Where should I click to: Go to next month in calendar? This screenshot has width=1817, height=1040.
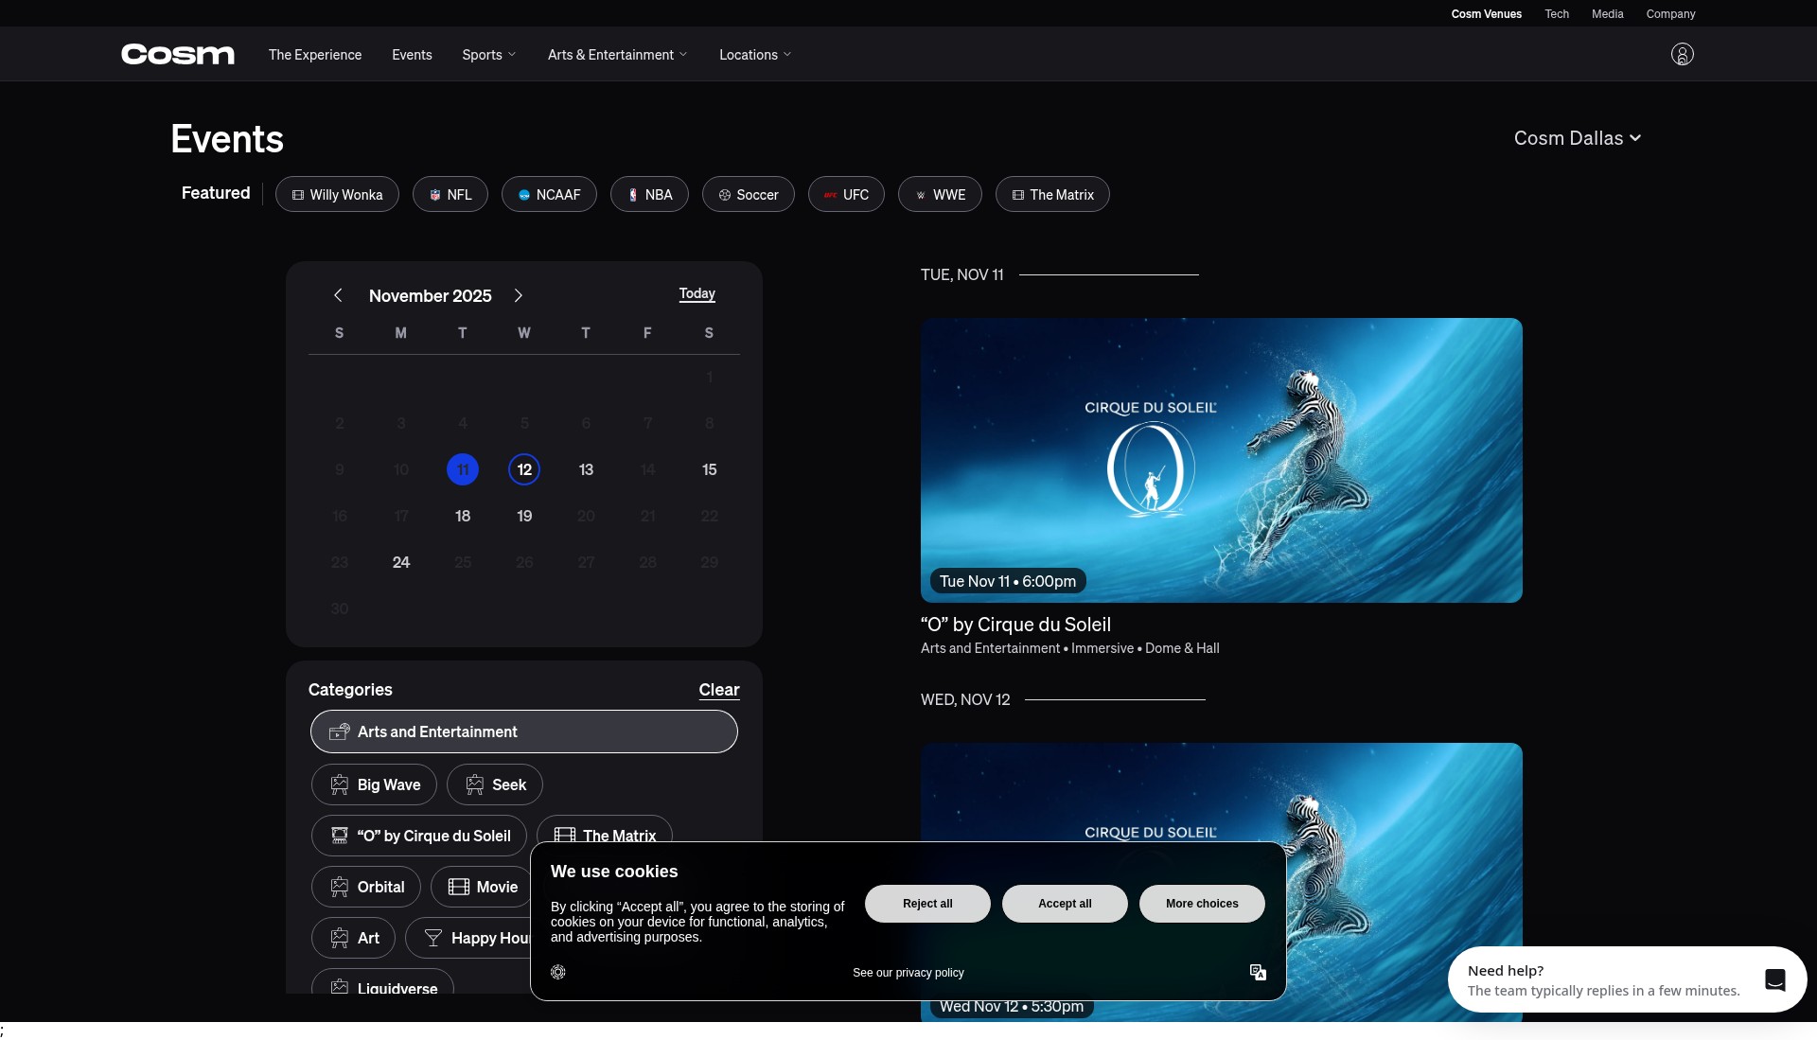coord(518,295)
